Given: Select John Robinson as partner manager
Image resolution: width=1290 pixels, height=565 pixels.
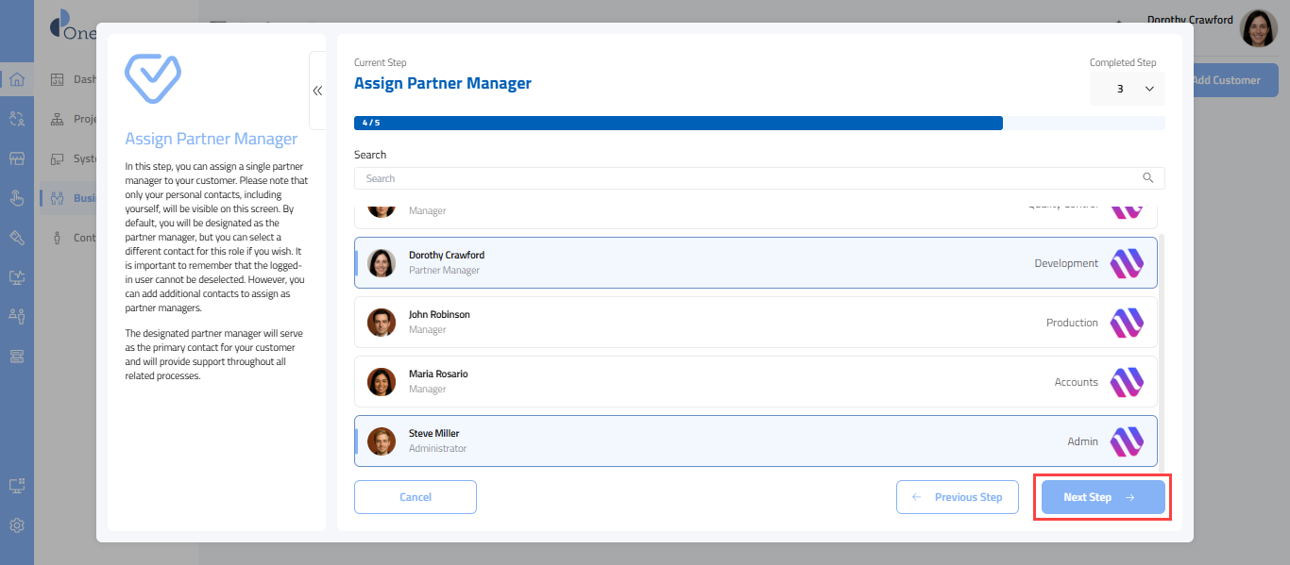Looking at the screenshot, I should 661,323.
